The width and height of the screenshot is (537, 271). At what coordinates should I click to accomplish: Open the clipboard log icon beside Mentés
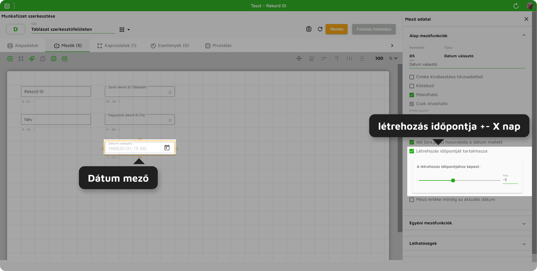pyautogui.click(x=309, y=29)
